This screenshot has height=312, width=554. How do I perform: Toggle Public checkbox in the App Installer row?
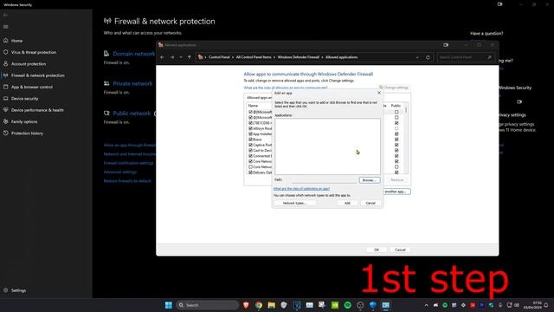(x=396, y=134)
